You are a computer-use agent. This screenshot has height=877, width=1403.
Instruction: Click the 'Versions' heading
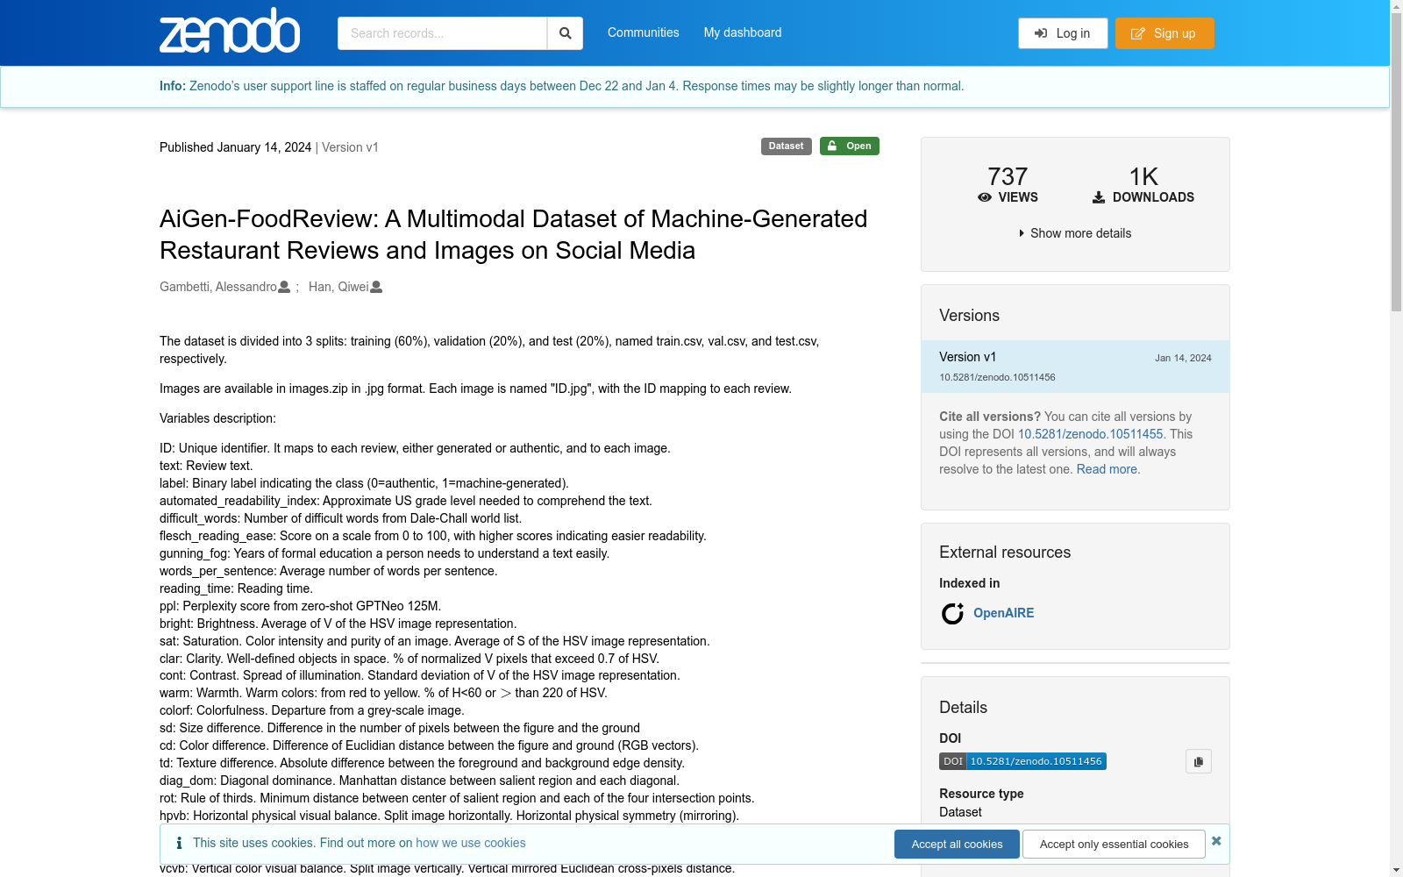click(x=969, y=316)
